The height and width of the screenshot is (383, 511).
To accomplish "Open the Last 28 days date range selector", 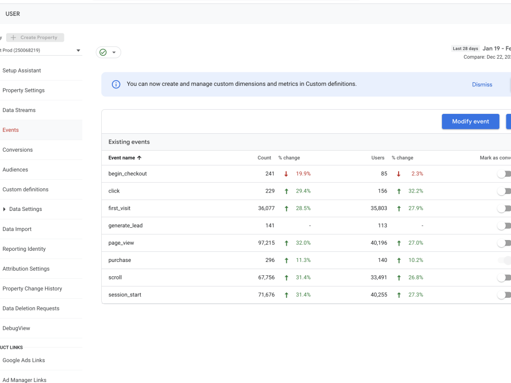I will [465, 48].
